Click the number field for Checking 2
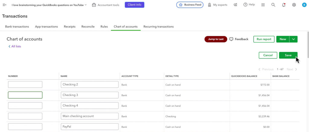 [25, 85]
